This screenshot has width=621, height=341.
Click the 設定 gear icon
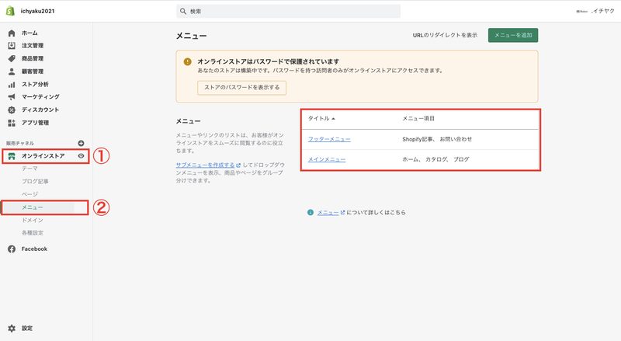[12, 329]
